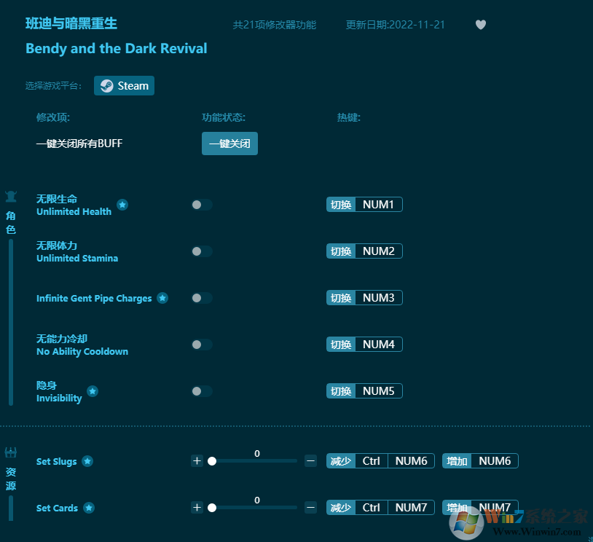Screen dimensions: 593x542
Task: Turn on Unlimited Stamina switch
Action: [202, 251]
